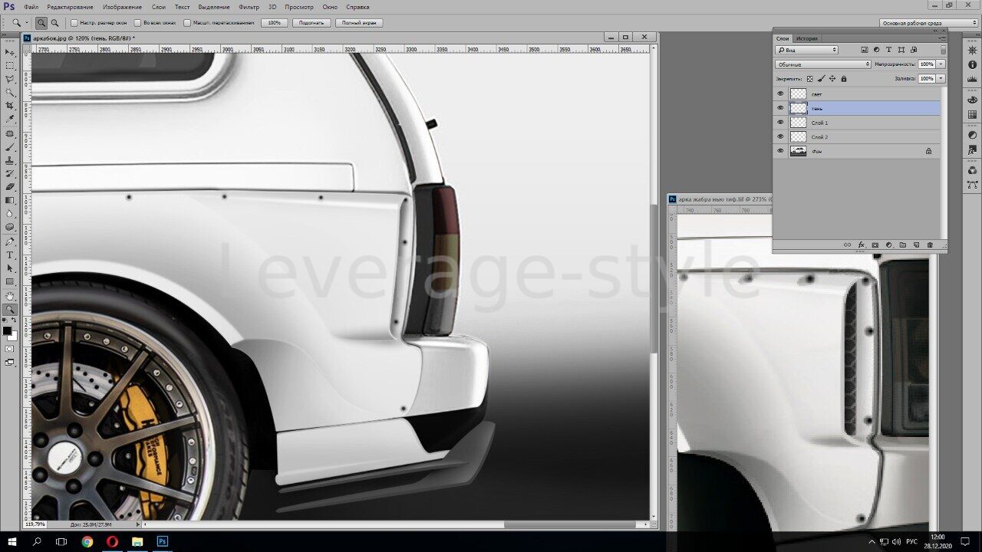Expand the opacity 'Непрозрачность' dropdown arrow

[x=941, y=64]
